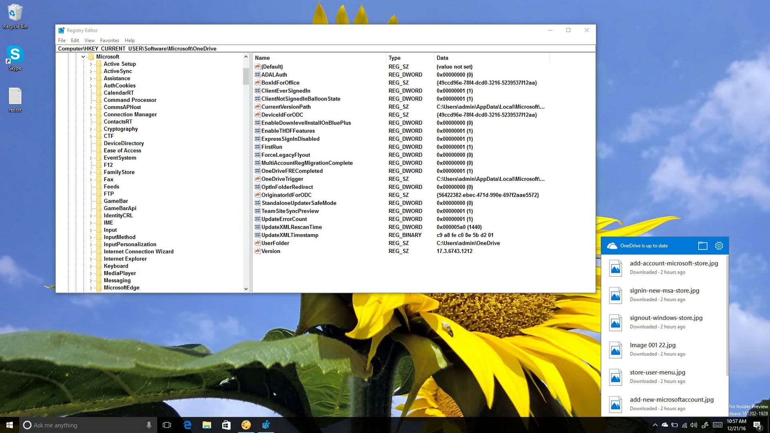Viewport: 770px width, 433px height.
Task: Click the volume icon in the system tray
Action: 694,425
